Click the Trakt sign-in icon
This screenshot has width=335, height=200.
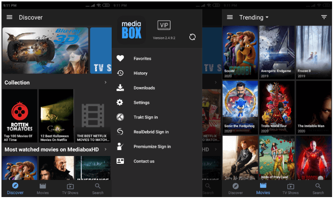coord(120,117)
